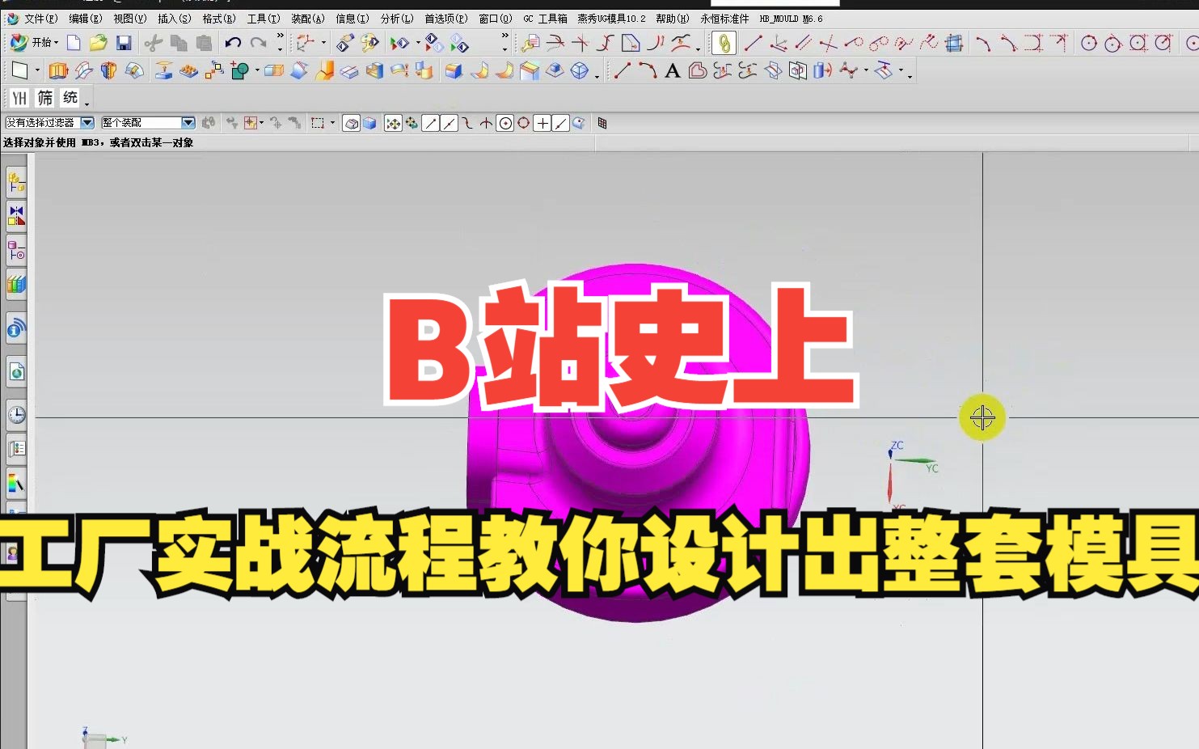Open the 燕秀UG模具10.2 menu
Image resolution: width=1199 pixels, height=749 pixels.
(611, 18)
